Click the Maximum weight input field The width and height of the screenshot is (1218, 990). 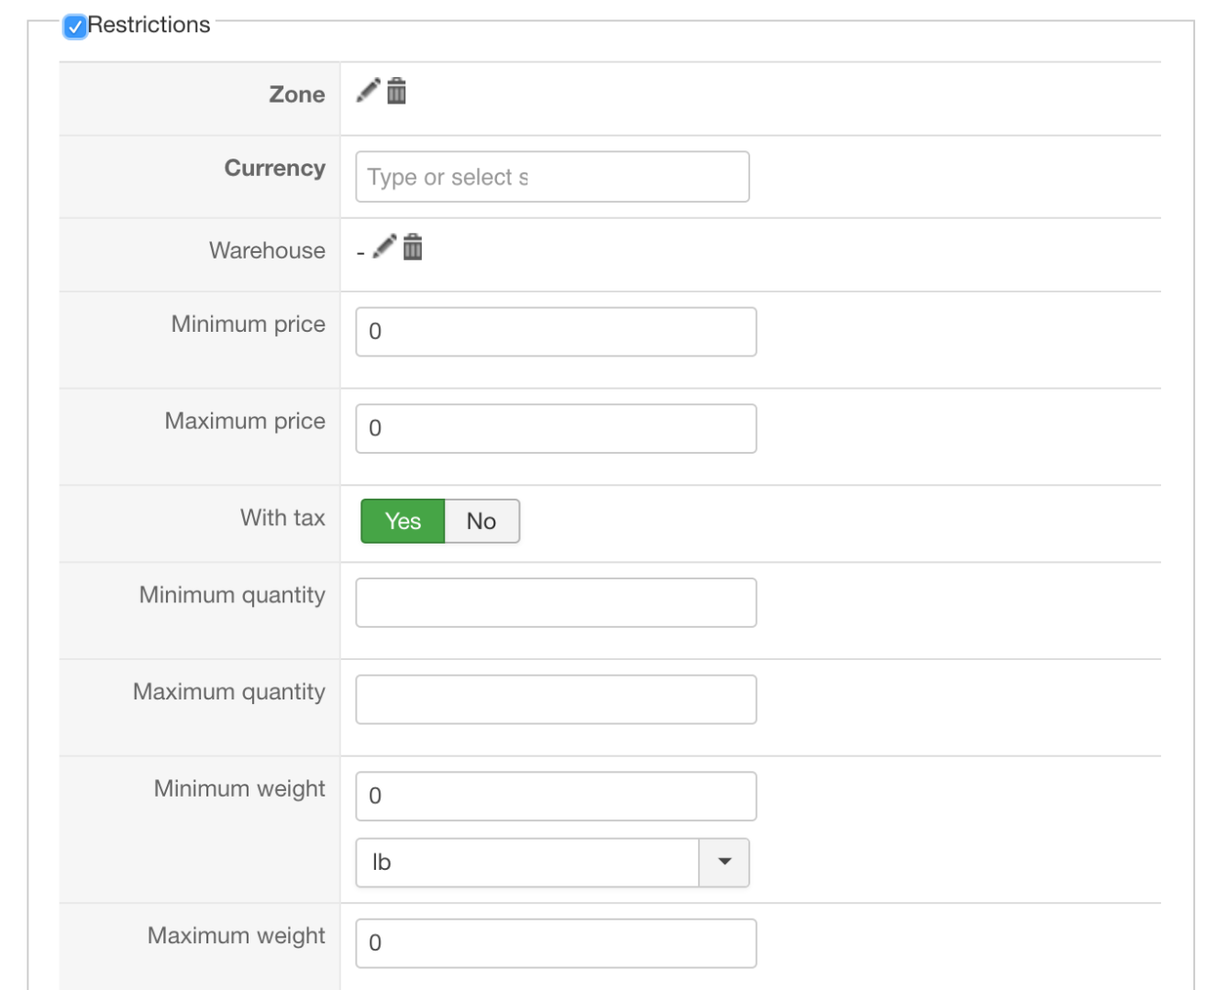556,943
